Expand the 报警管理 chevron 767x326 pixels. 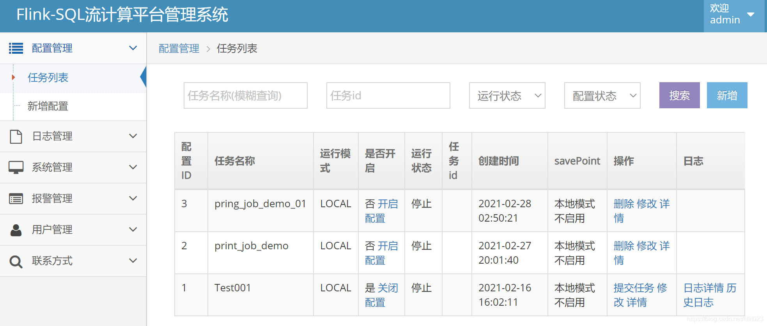(x=133, y=199)
